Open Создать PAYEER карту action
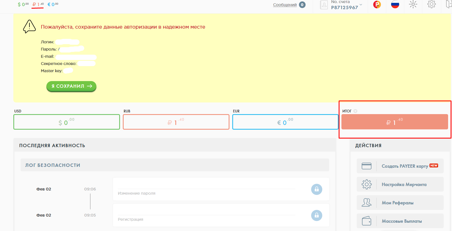 400,166
